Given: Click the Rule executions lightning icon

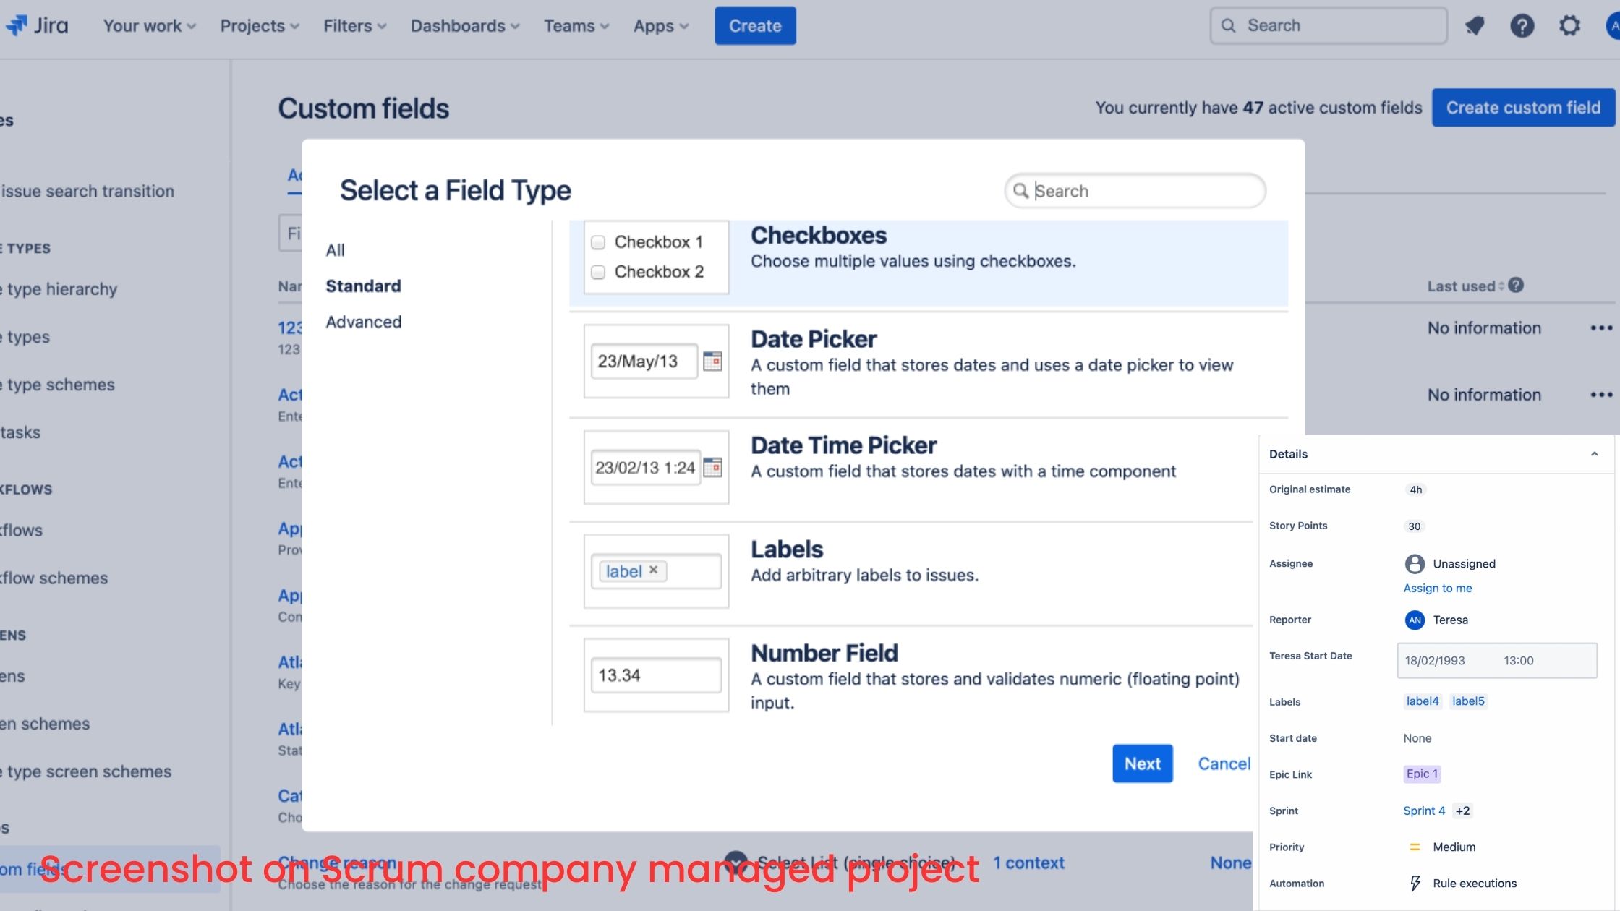Looking at the screenshot, I should (x=1415, y=883).
